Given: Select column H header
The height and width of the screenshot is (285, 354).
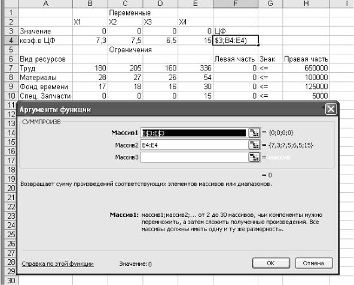Looking at the screenshot, I should click(306, 4).
